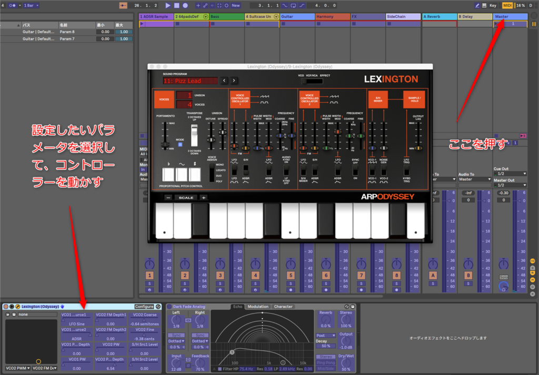Toggle track 1 activator button
The image size is (539, 375).
(x=149, y=275)
